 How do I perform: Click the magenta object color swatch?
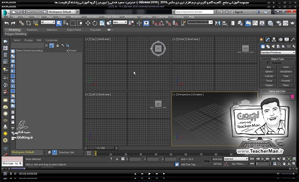click(292, 97)
